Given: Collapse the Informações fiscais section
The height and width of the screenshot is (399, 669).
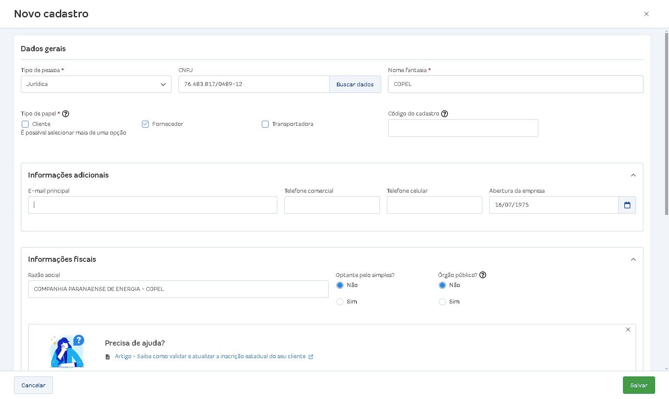Looking at the screenshot, I should [x=633, y=260].
